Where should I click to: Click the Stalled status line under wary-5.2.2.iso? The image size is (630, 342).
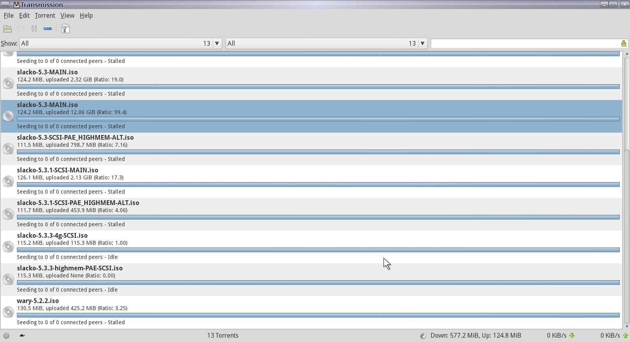tap(71, 322)
